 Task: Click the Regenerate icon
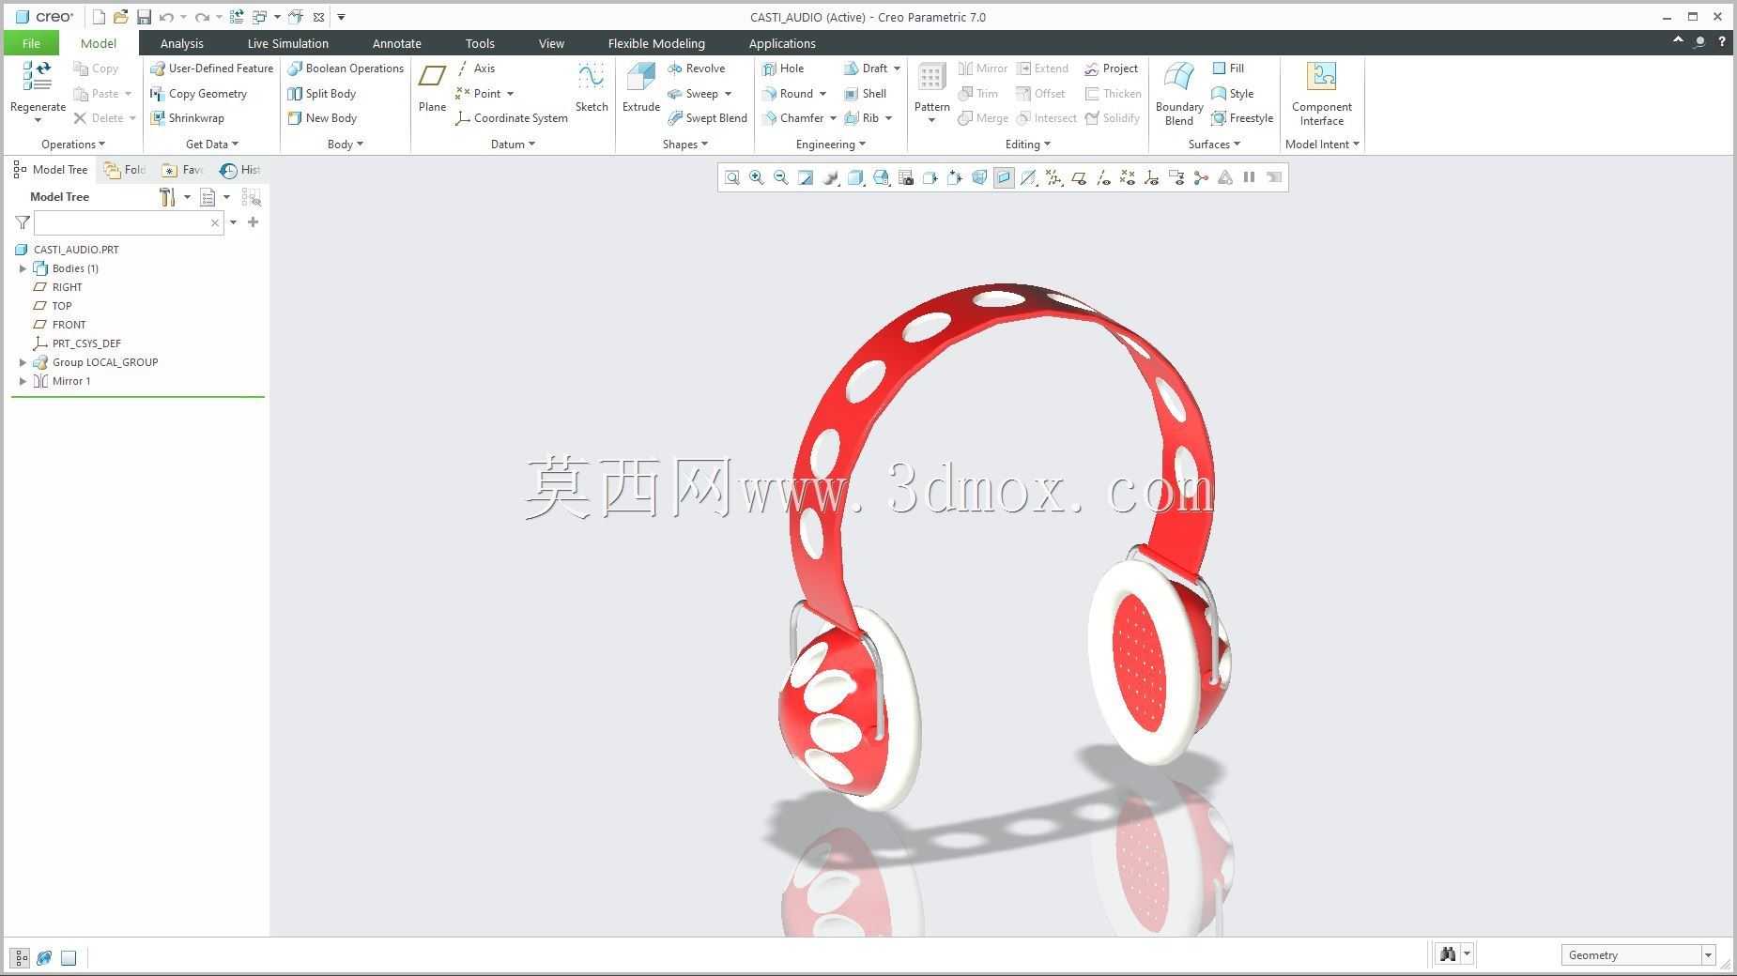[38, 77]
